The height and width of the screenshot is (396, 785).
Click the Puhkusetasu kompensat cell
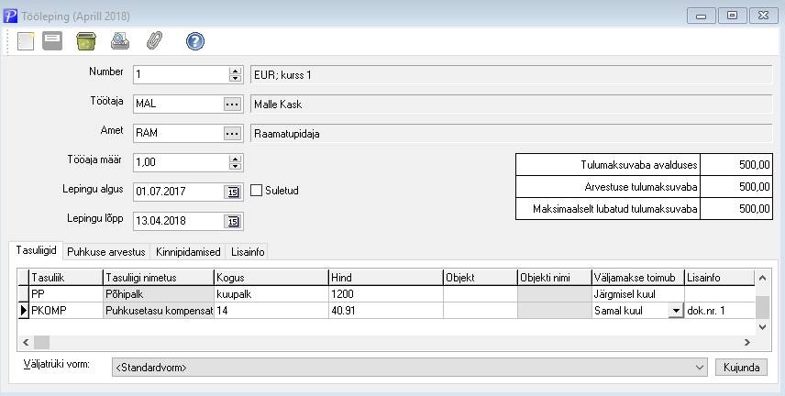(159, 311)
